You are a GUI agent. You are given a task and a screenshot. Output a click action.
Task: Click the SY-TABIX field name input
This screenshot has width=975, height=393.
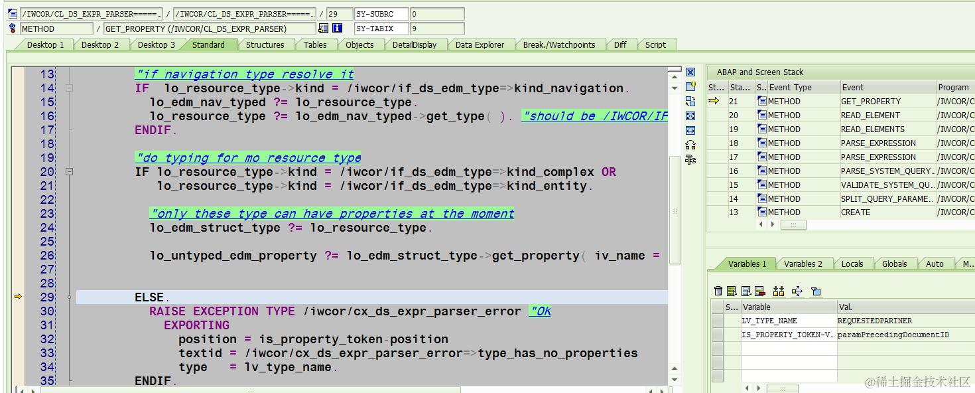click(x=381, y=29)
